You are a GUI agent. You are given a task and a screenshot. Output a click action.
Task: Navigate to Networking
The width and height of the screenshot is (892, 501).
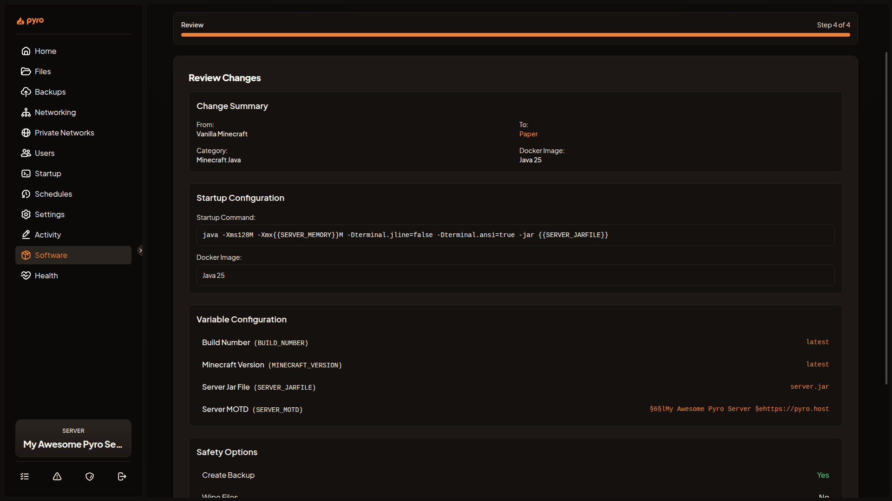73,112
